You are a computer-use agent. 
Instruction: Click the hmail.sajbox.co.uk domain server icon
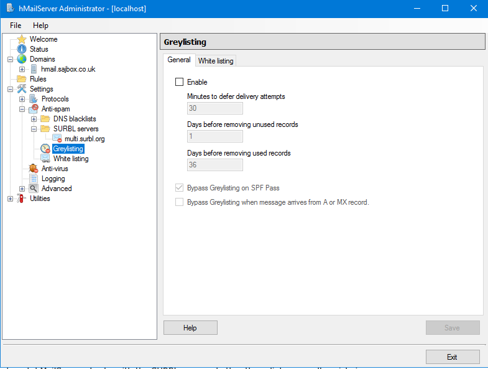[34, 69]
